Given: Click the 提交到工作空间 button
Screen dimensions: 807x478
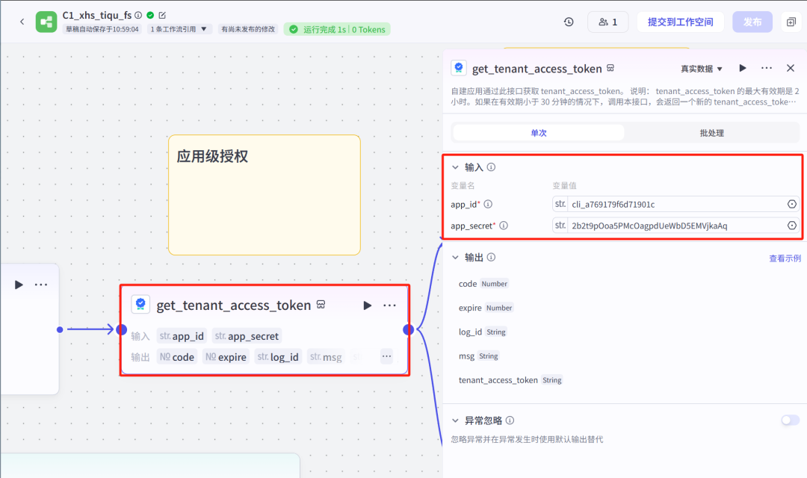Looking at the screenshot, I should (680, 22).
